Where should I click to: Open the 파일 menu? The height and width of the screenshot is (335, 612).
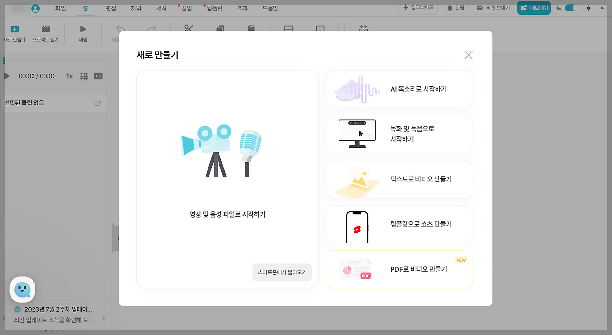coord(60,8)
